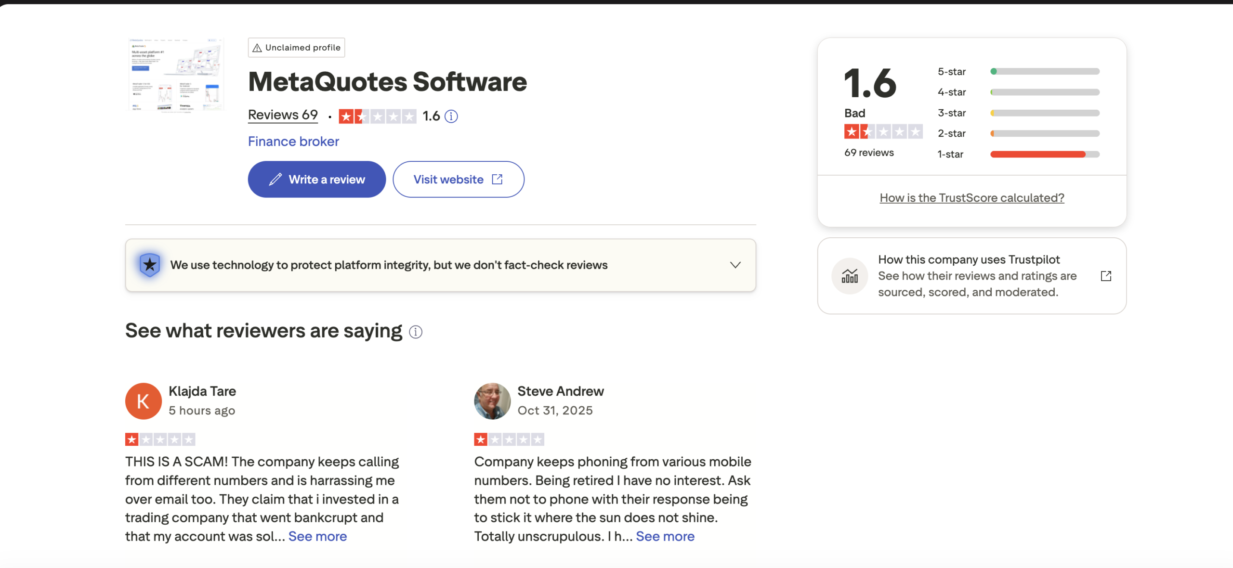The image size is (1233, 568).
Task: Select the 5-star label
Action: (951, 71)
